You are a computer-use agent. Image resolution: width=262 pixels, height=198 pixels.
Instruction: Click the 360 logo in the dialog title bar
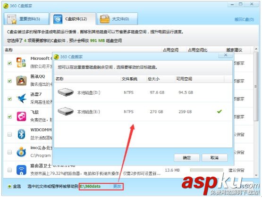coord(57,57)
